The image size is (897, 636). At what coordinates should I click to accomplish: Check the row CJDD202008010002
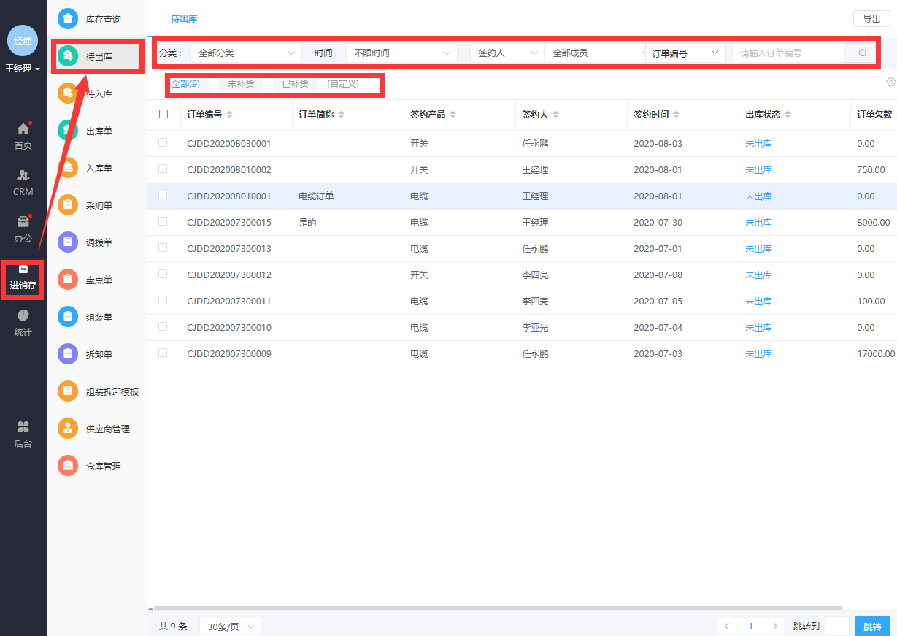click(x=163, y=169)
